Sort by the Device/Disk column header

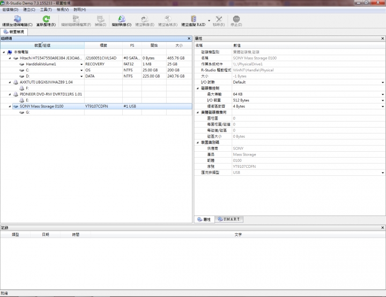42,46
